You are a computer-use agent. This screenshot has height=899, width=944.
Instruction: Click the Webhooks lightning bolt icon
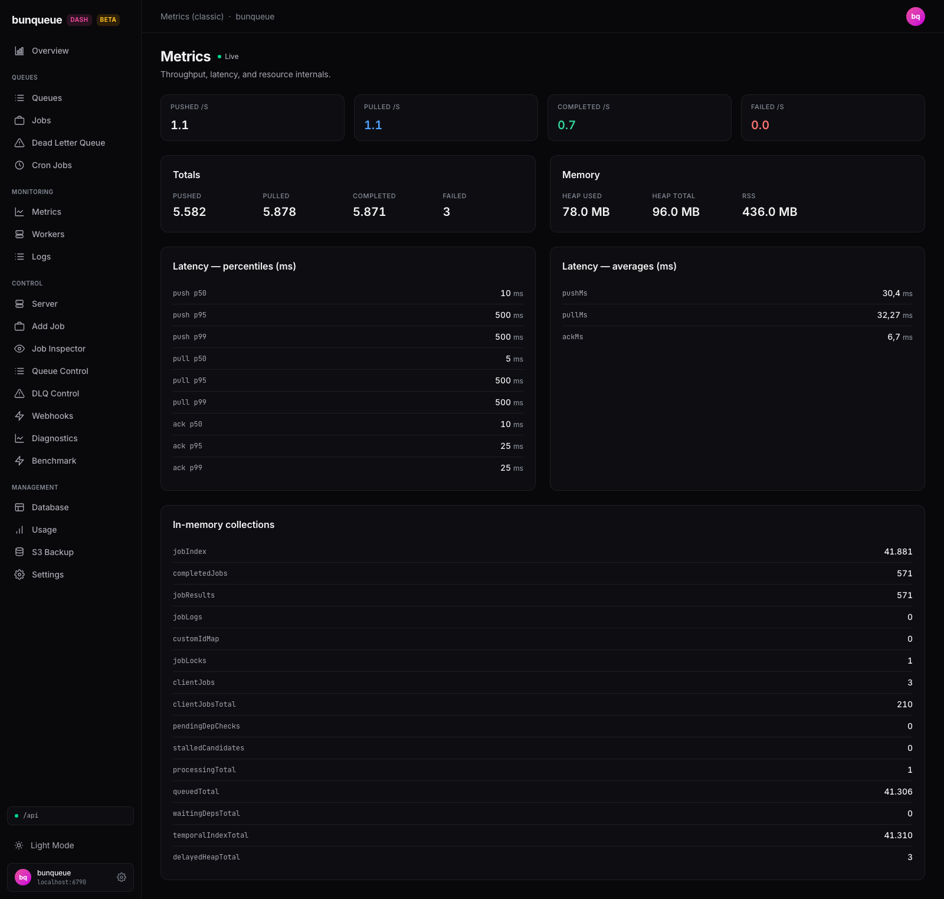(x=19, y=416)
